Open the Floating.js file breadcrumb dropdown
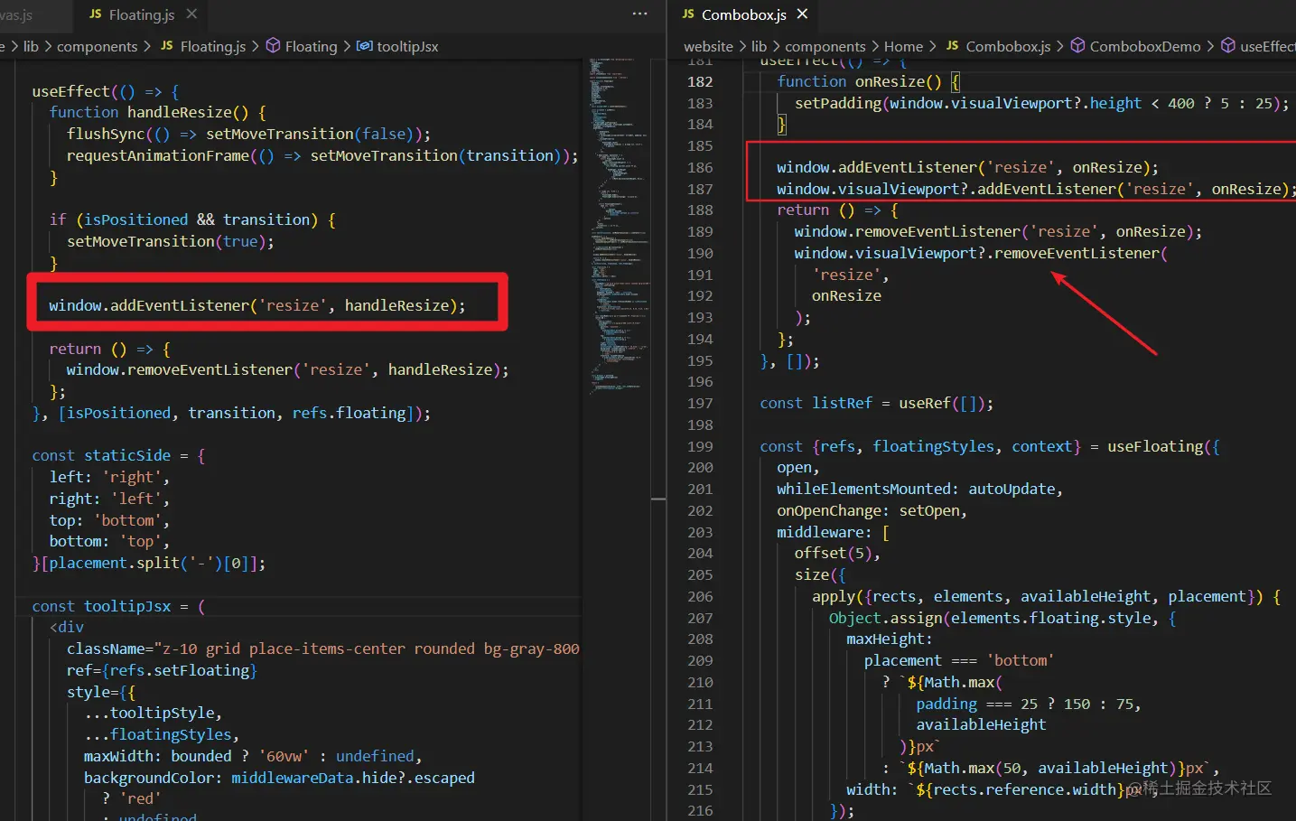1296x821 pixels. [x=213, y=46]
